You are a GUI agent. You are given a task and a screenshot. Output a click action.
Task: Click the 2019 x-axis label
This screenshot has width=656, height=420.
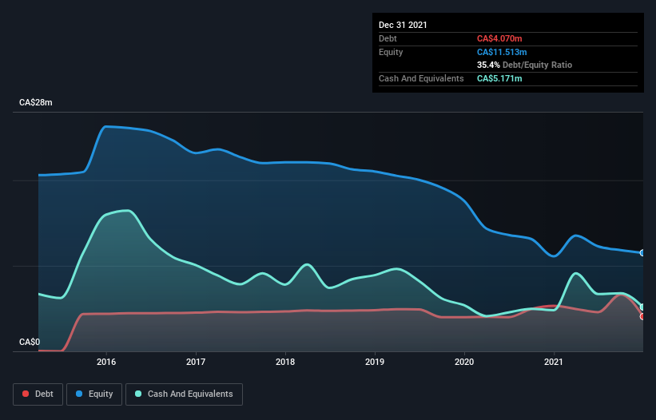pos(375,362)
